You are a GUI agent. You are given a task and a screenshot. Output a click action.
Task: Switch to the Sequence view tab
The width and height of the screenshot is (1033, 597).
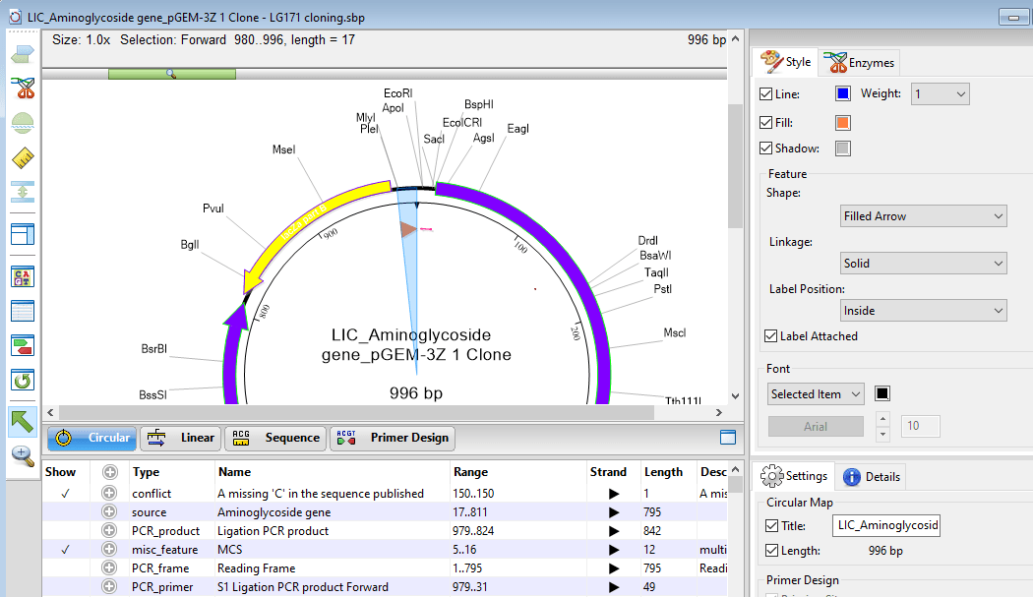276,439
